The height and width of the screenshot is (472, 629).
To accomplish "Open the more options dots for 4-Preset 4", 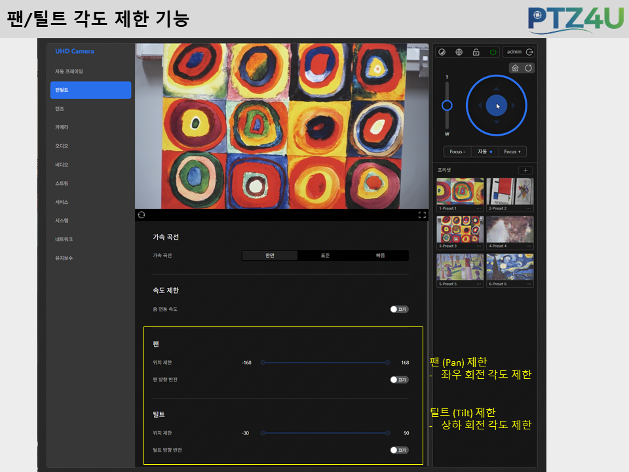I will [529, 246].
